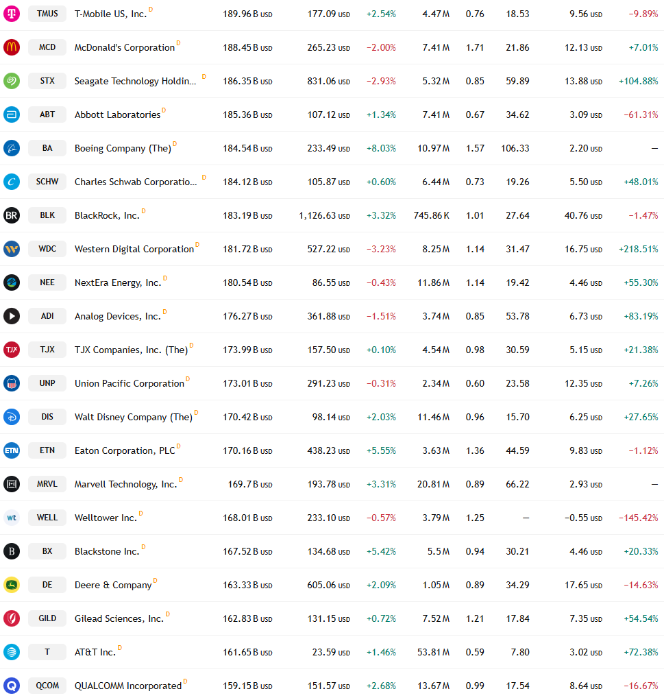The image size is (664, 700).
Task: Click Deere EPS value 17.65 USD
Action: point(583,585)
